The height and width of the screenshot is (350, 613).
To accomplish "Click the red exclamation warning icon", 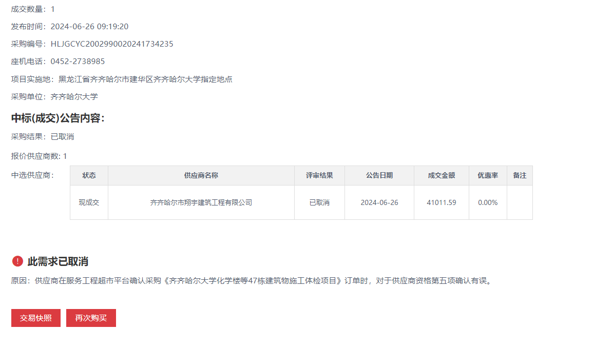I will coord(17,261).
